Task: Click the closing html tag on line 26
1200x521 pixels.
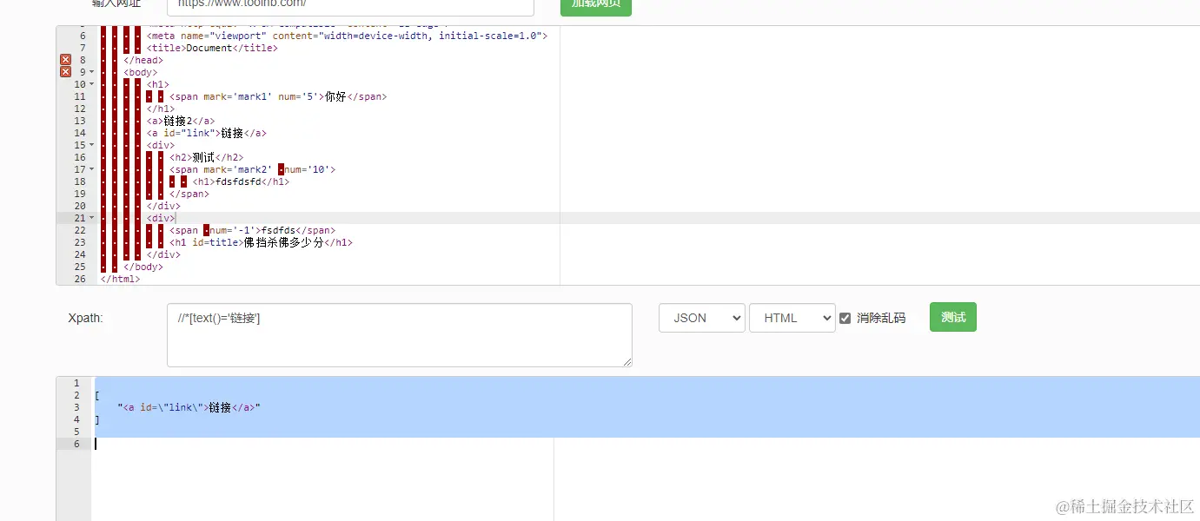Action: click(x=120, y=279)
